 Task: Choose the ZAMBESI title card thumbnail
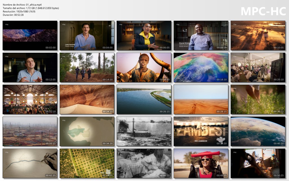(x=201, y=131)
